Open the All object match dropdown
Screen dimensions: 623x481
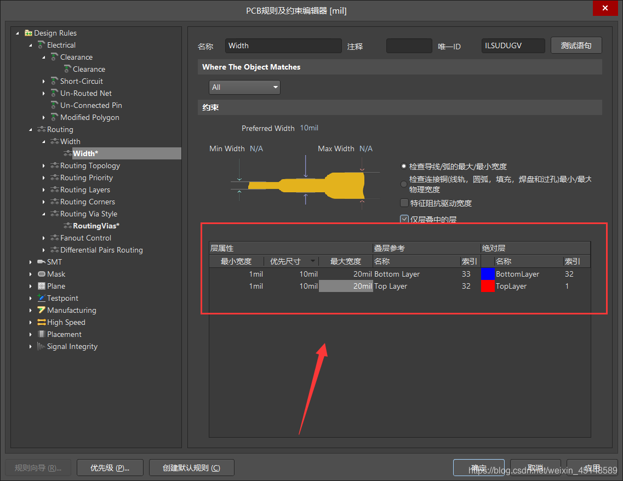point(244,87)
